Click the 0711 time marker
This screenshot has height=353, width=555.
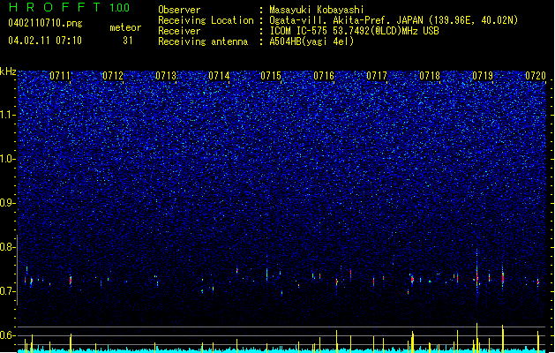pos(60,76)
